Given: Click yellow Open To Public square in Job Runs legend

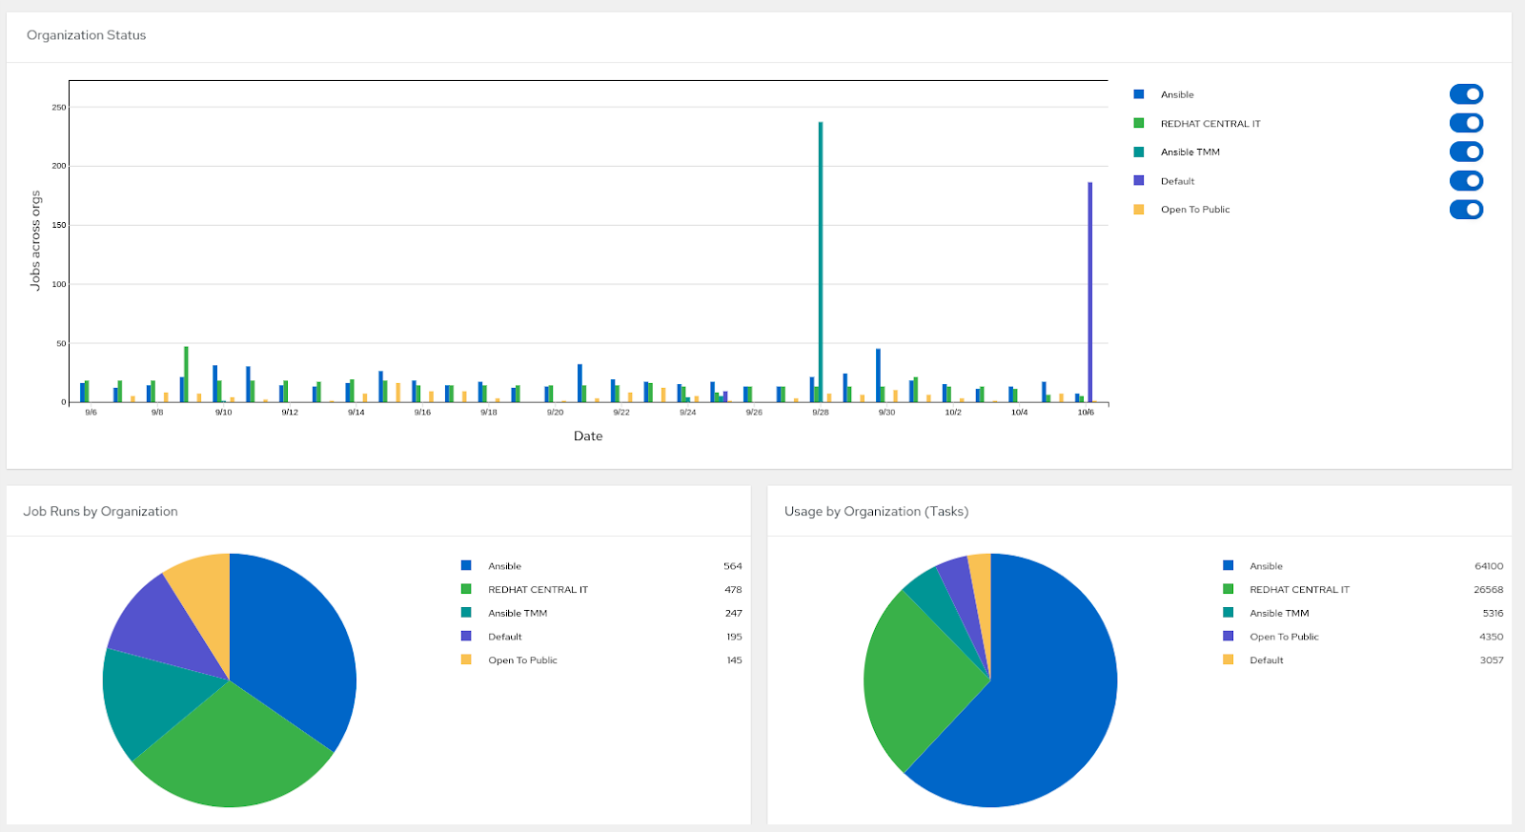Looking at the screenshot, I should (466, 660).
